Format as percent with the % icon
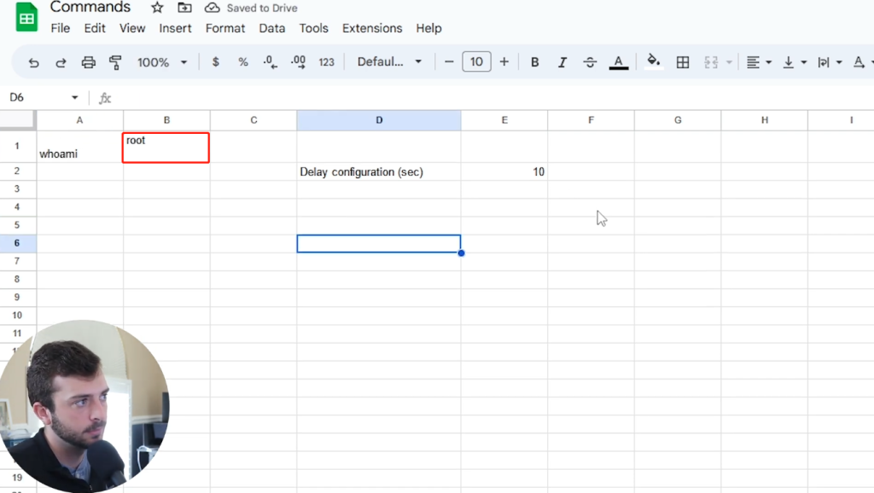Screen dimensions: 874x493 point(243,62)
